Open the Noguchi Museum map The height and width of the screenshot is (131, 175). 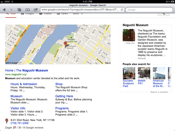tap(58, 44)
